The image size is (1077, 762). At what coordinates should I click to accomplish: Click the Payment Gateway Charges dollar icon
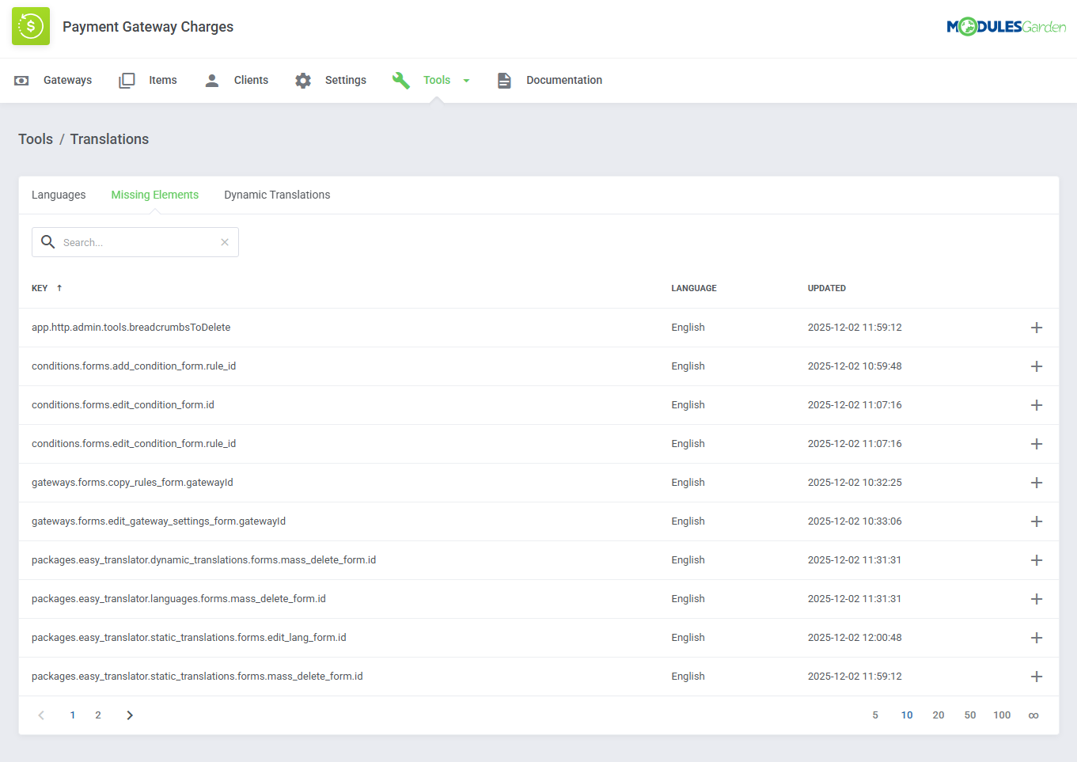point(30,25)
